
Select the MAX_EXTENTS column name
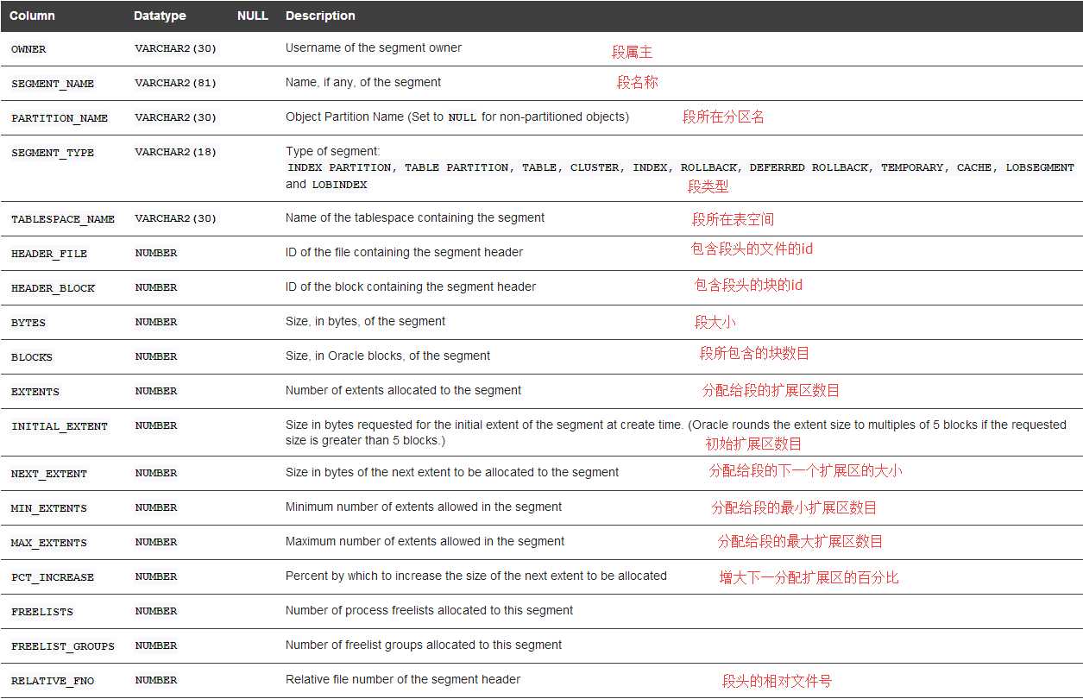(x=49, y=543)
